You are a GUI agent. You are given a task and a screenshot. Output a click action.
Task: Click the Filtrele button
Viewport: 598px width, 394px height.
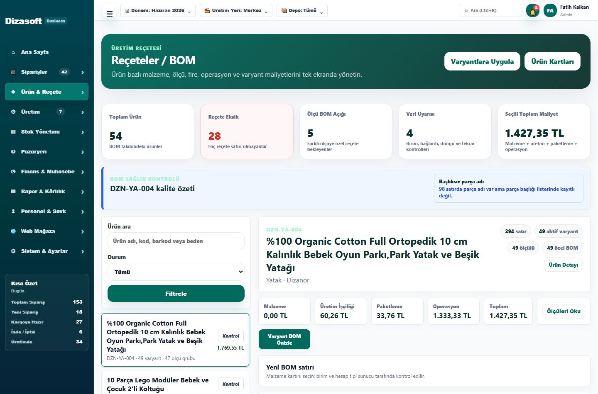(x=176, y=294)
